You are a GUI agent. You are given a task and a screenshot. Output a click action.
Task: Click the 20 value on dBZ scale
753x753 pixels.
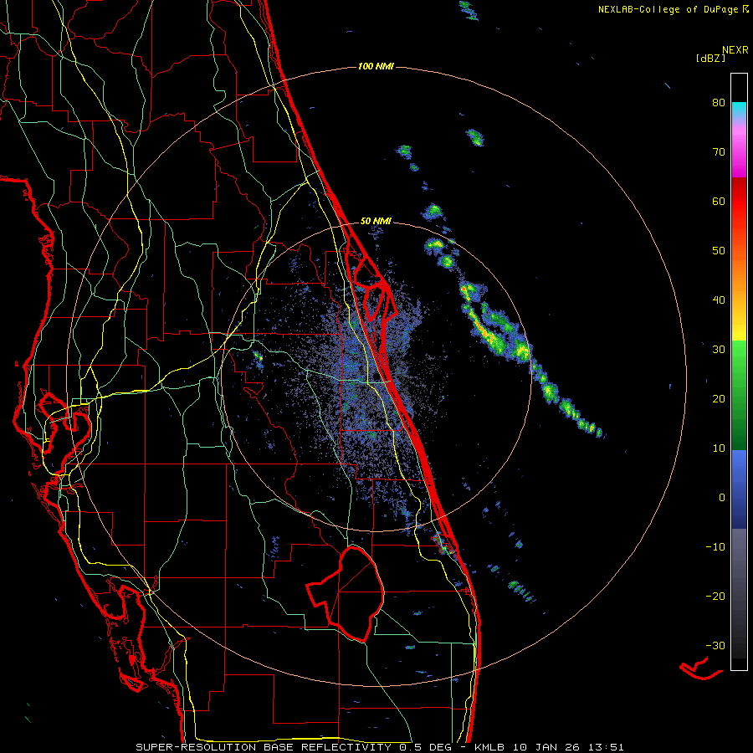pyautogui.click(x=719, y=398)
